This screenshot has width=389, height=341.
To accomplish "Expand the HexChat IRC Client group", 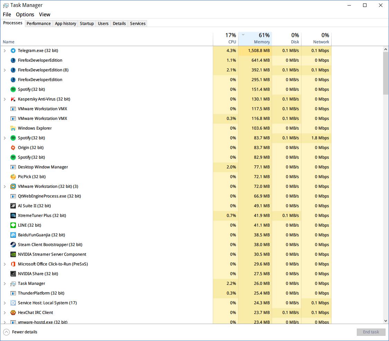I will (x=5, y=313).
